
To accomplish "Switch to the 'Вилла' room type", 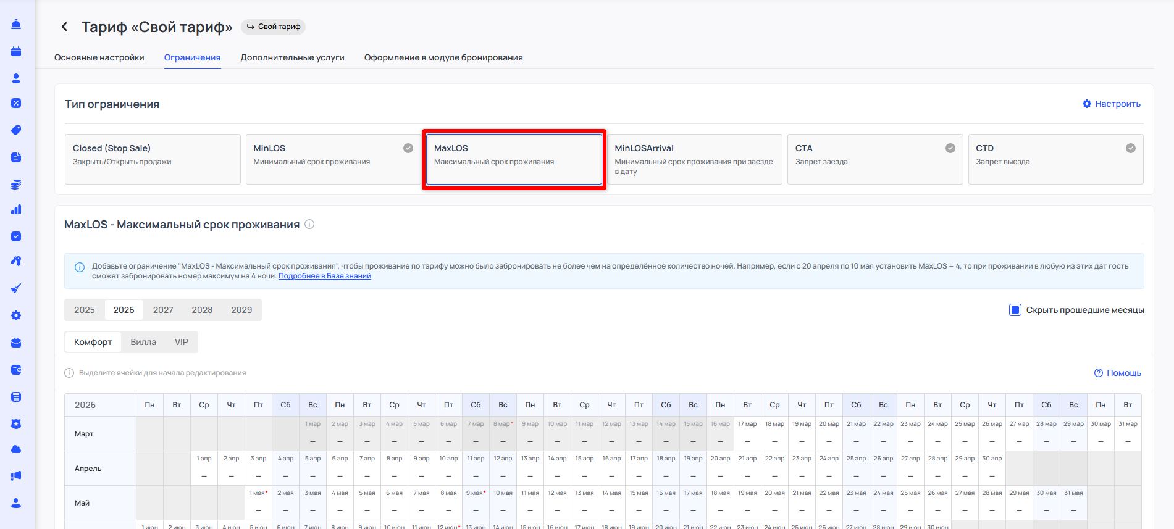I will (143, 342).
